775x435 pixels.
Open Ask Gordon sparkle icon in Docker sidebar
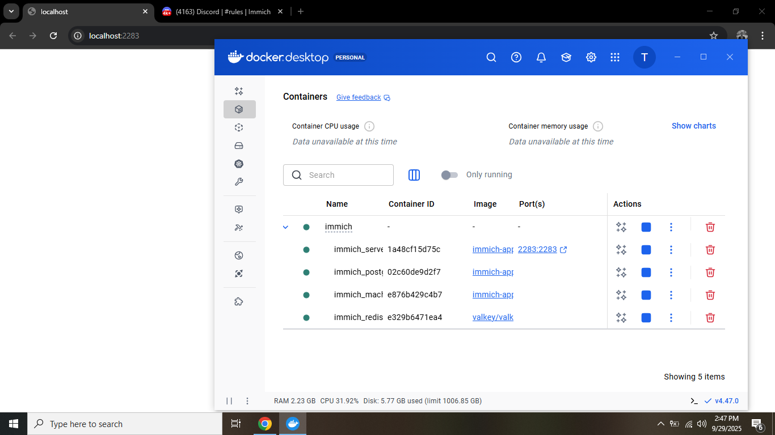pos(239,91)
